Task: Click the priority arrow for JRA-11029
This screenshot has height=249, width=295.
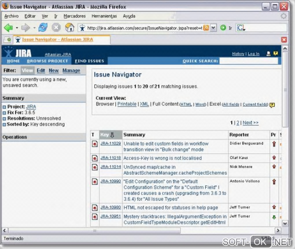Action: (x=274, y=144)
